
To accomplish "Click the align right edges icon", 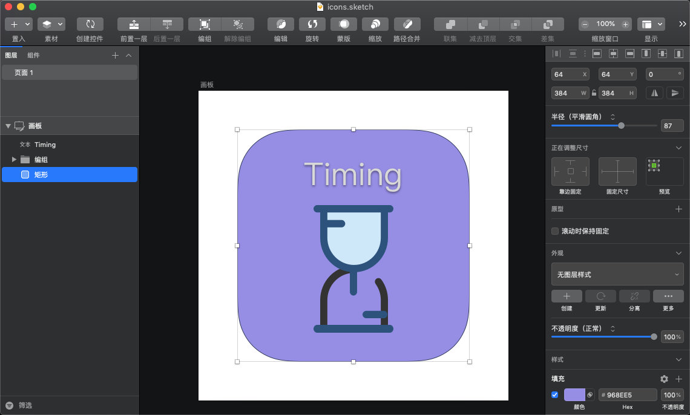I will 630,54.
